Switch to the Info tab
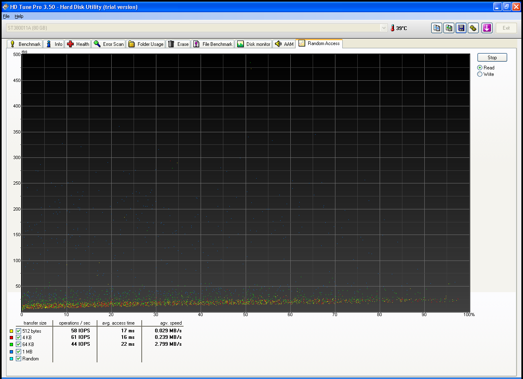Image resolution: width=523 pixels, height=379 pixels. tap(54, 44)
